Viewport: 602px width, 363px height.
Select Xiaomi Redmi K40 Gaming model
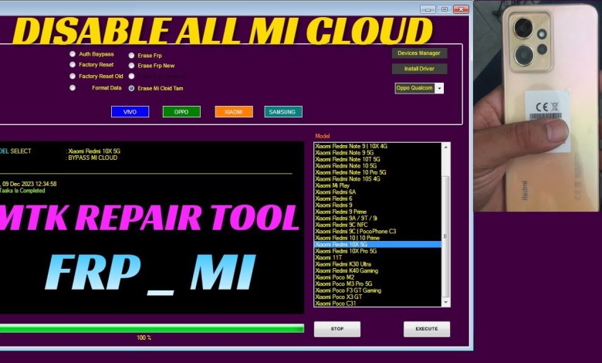coord(377,270)
